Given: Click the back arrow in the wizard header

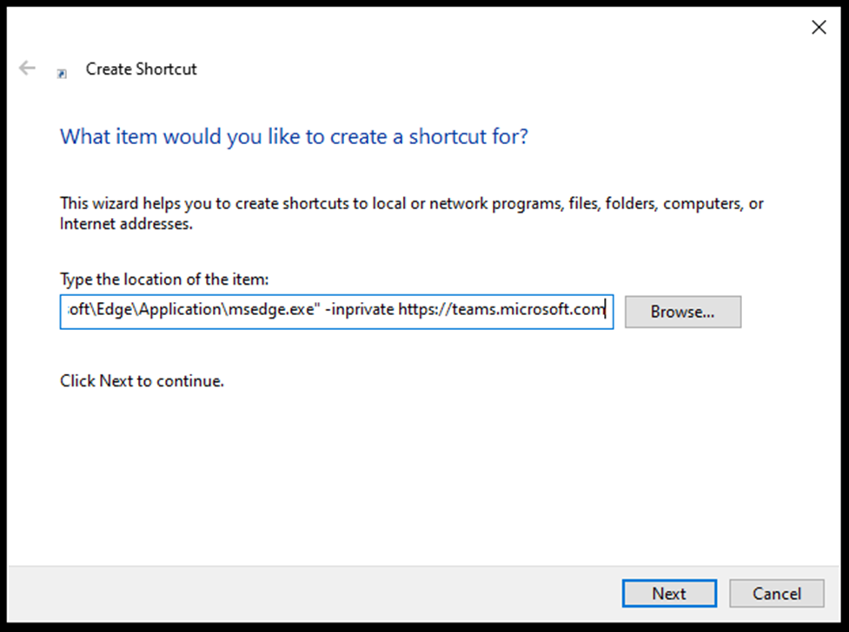Looking at the screenshot, I should 28,69.
